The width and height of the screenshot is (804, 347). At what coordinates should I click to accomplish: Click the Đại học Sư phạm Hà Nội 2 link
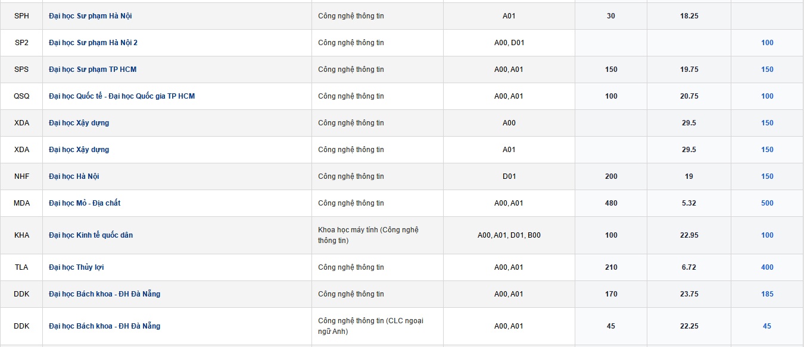pyautogui.click(x=93, y=43)
